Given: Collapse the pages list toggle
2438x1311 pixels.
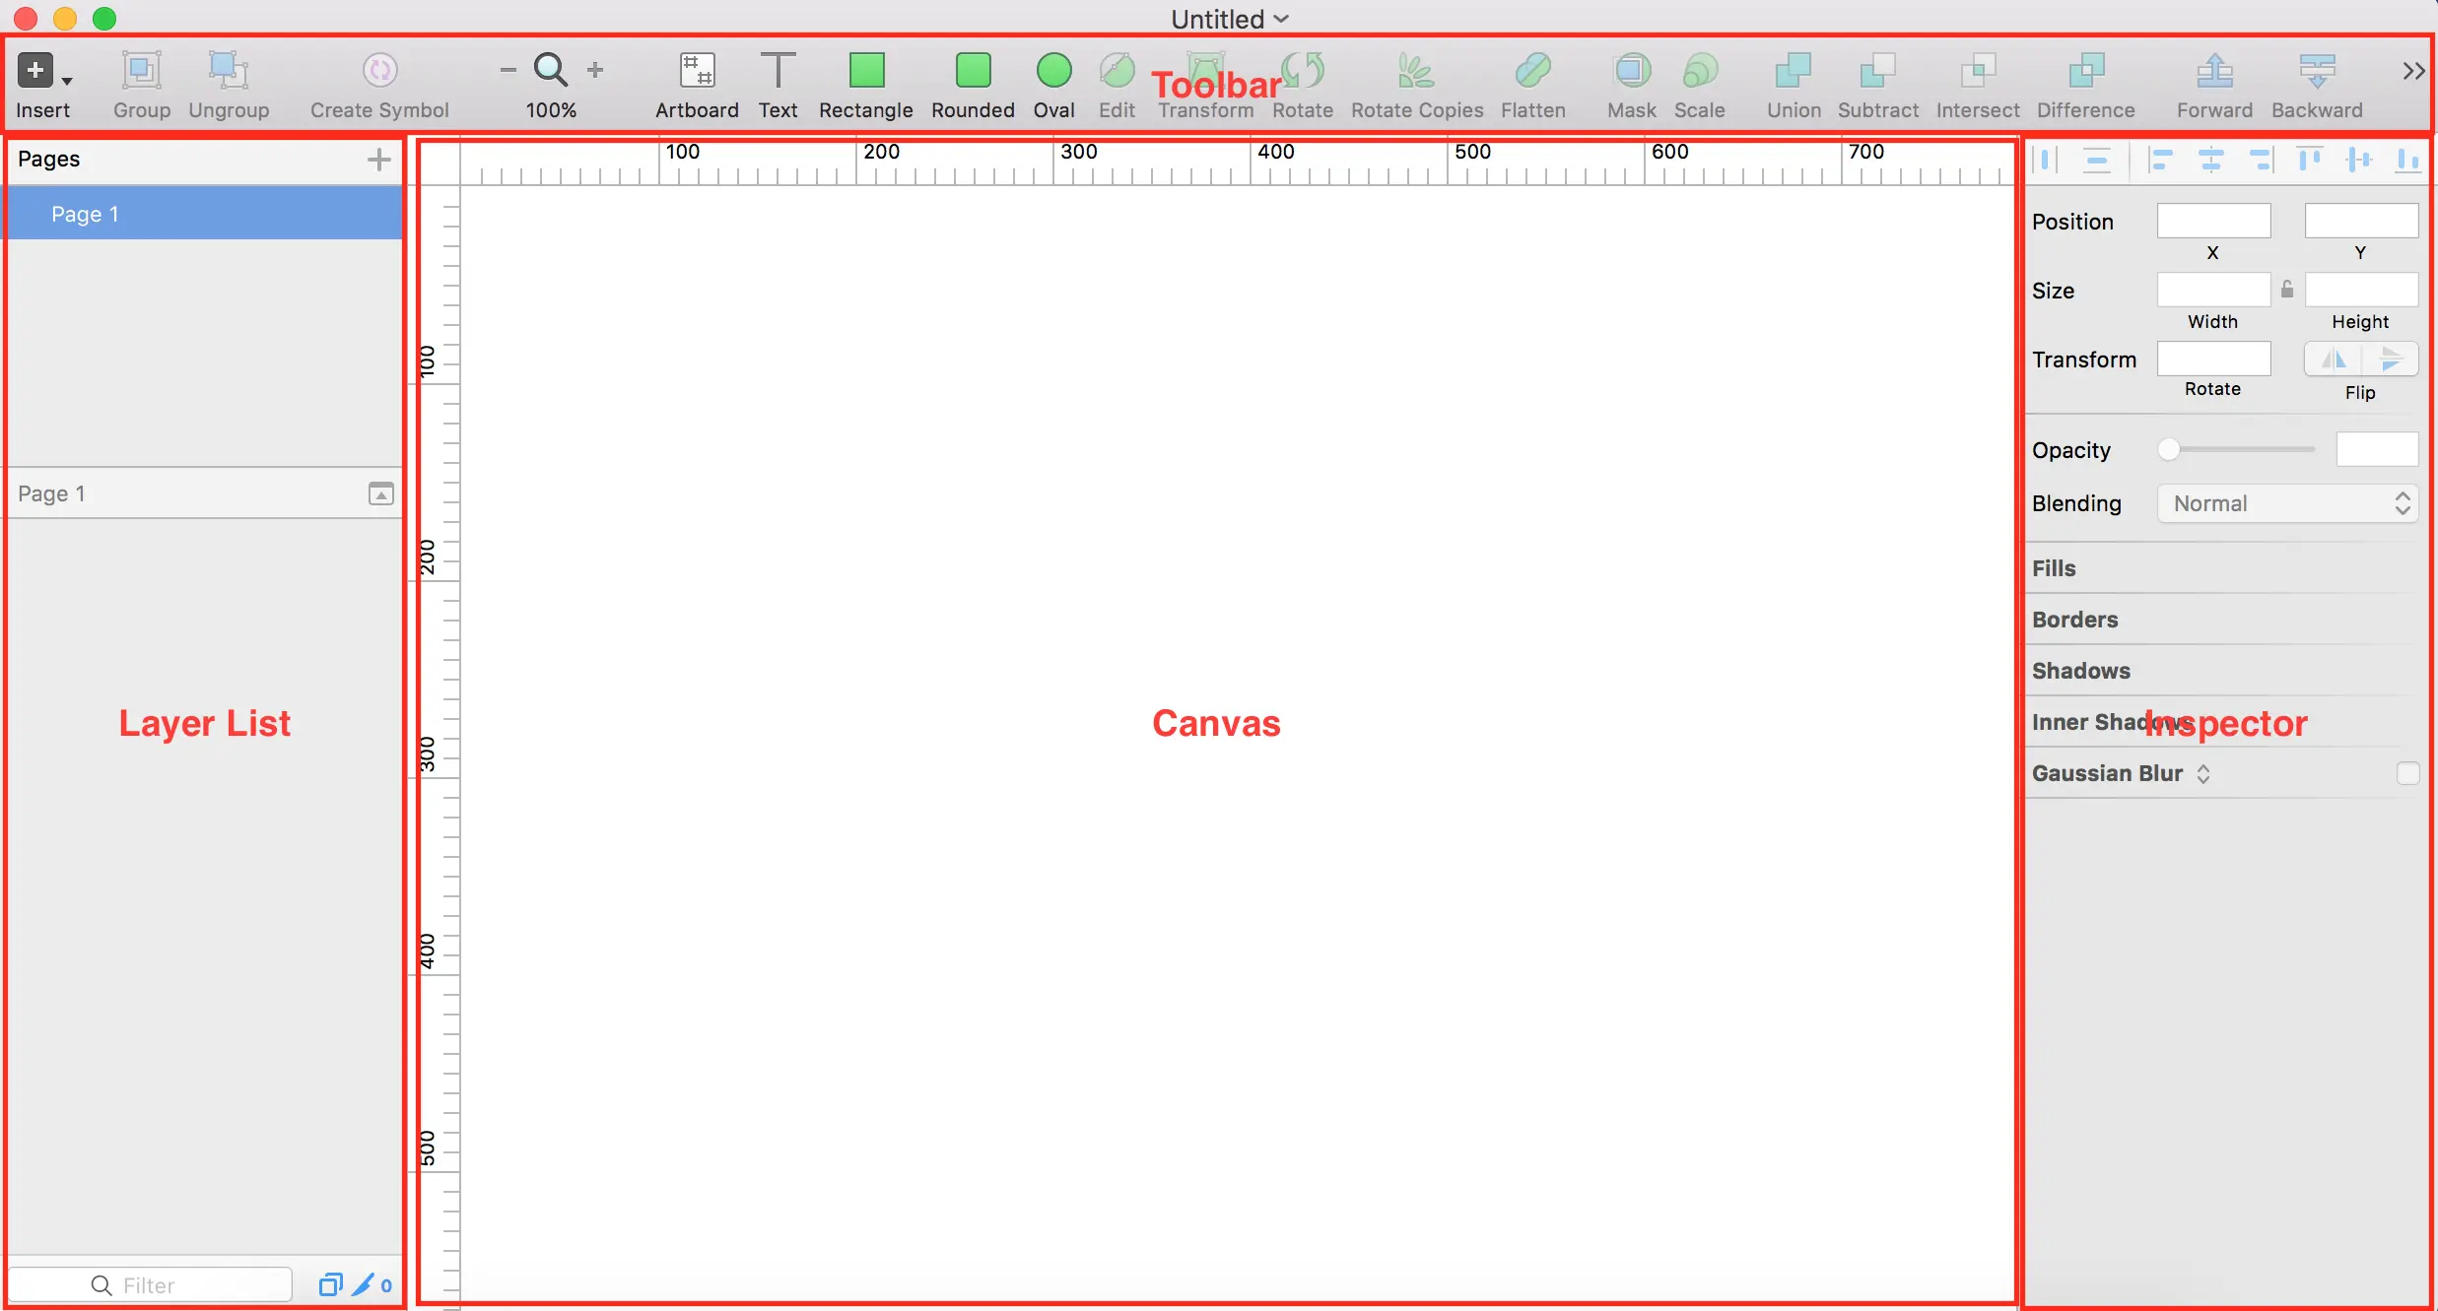Looking at the screenshot, I should (381, 493).
